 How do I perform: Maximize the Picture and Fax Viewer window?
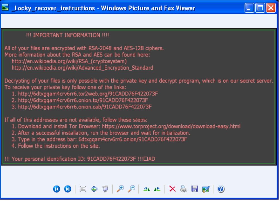point(260,8)
